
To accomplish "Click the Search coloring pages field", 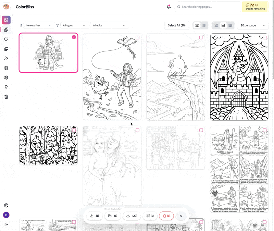I will (208, 7).
